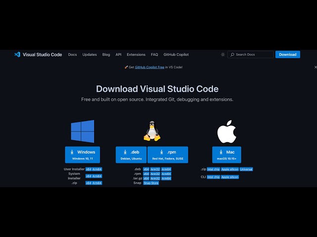Select .tar.gz Arm32 link
The width and height of the screenshot is (317, 237).
155,178
